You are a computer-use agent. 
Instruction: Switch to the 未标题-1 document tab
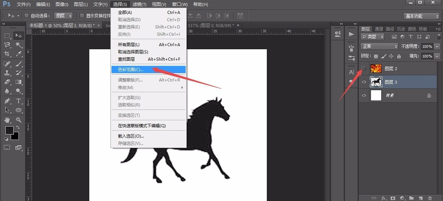64,25
